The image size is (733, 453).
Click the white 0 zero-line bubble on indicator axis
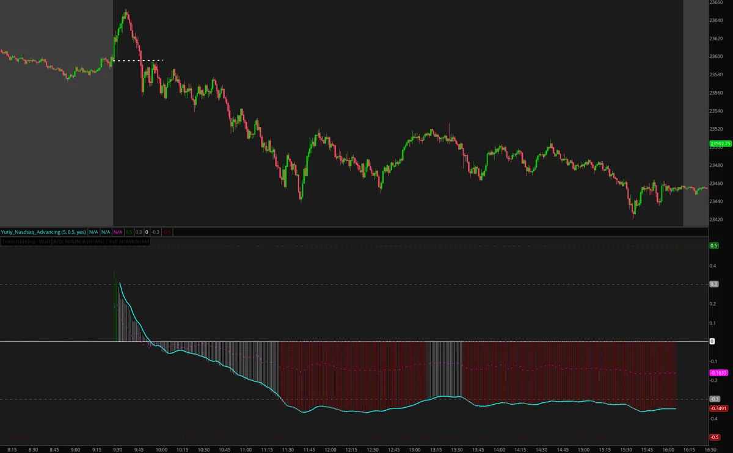(x=712, y=341)
